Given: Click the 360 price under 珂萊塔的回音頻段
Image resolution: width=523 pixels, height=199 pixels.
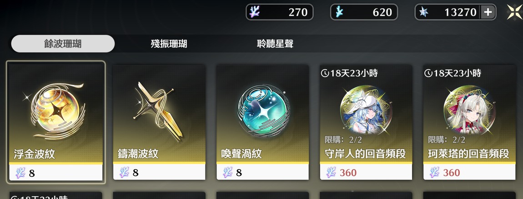Looking at the screenshot, I should (451, 173).
